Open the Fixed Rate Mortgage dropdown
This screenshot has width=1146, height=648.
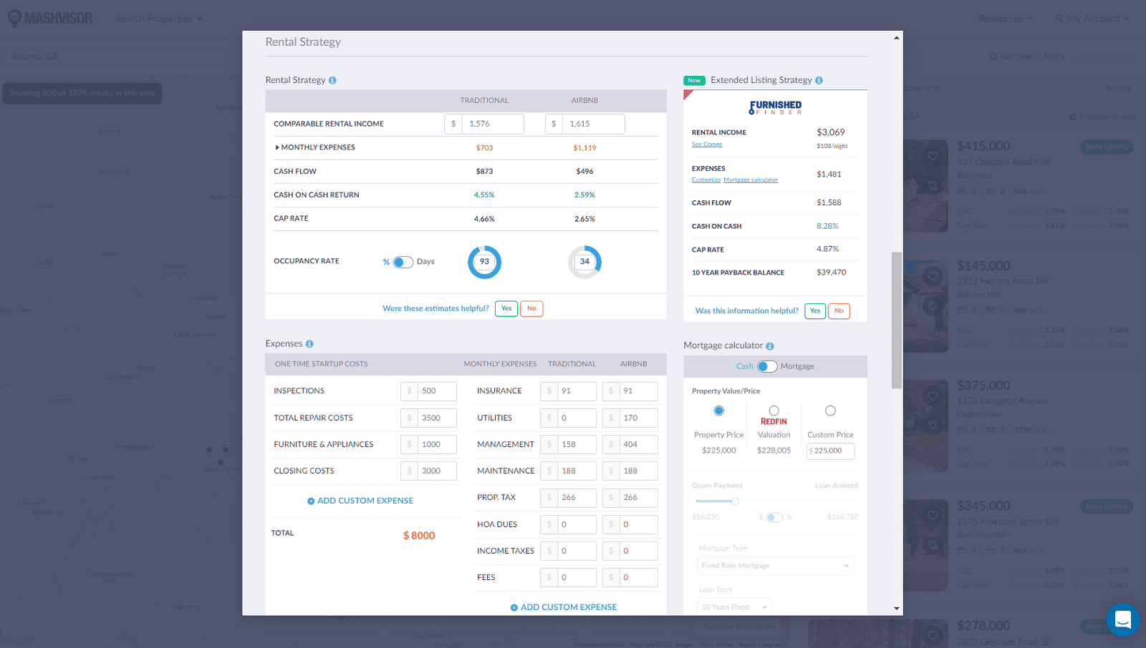pos(775,566)
